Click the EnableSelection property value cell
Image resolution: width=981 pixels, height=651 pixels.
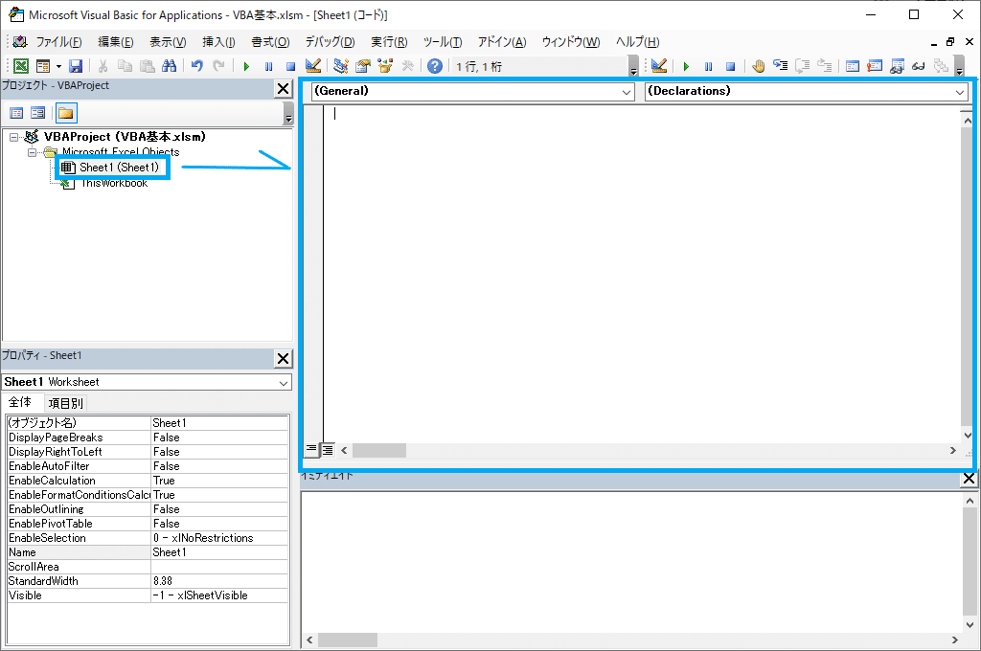click(219, 538)
